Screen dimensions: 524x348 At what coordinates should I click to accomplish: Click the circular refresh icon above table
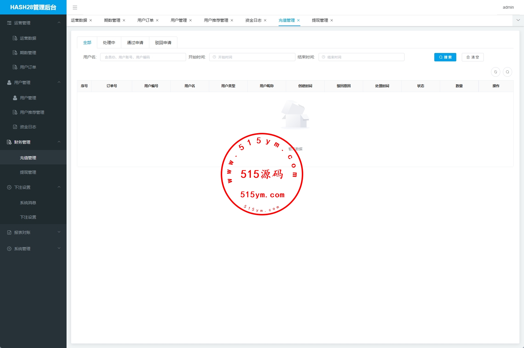point(495,72)
